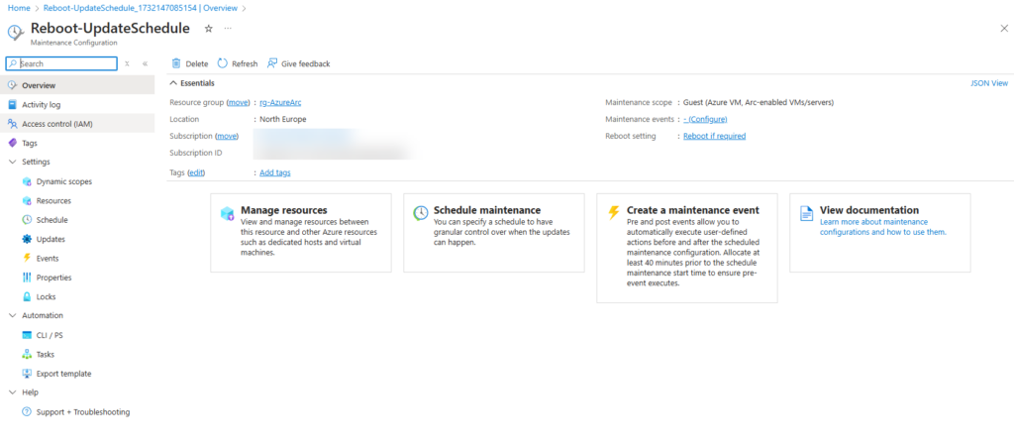Open the Configure maintenance events link
The width and height of the screenshot is (1014, 446).
coord(705,119)
